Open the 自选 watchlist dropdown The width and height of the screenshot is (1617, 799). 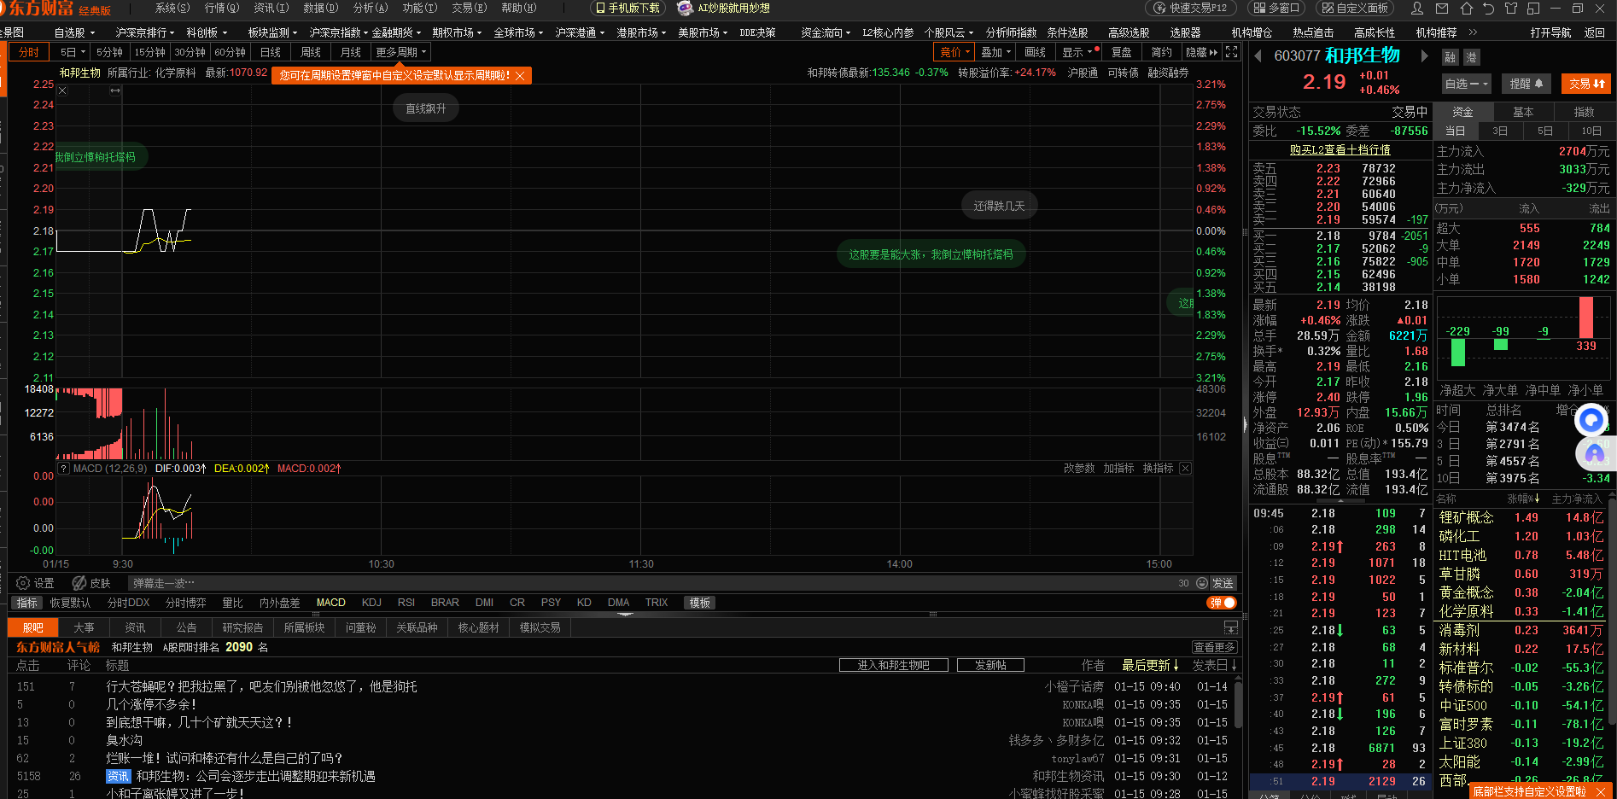point(1467,84)
